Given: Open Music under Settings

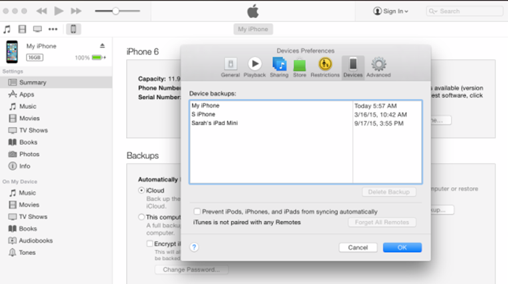Looking at the screenshot, I should (56, 106).
